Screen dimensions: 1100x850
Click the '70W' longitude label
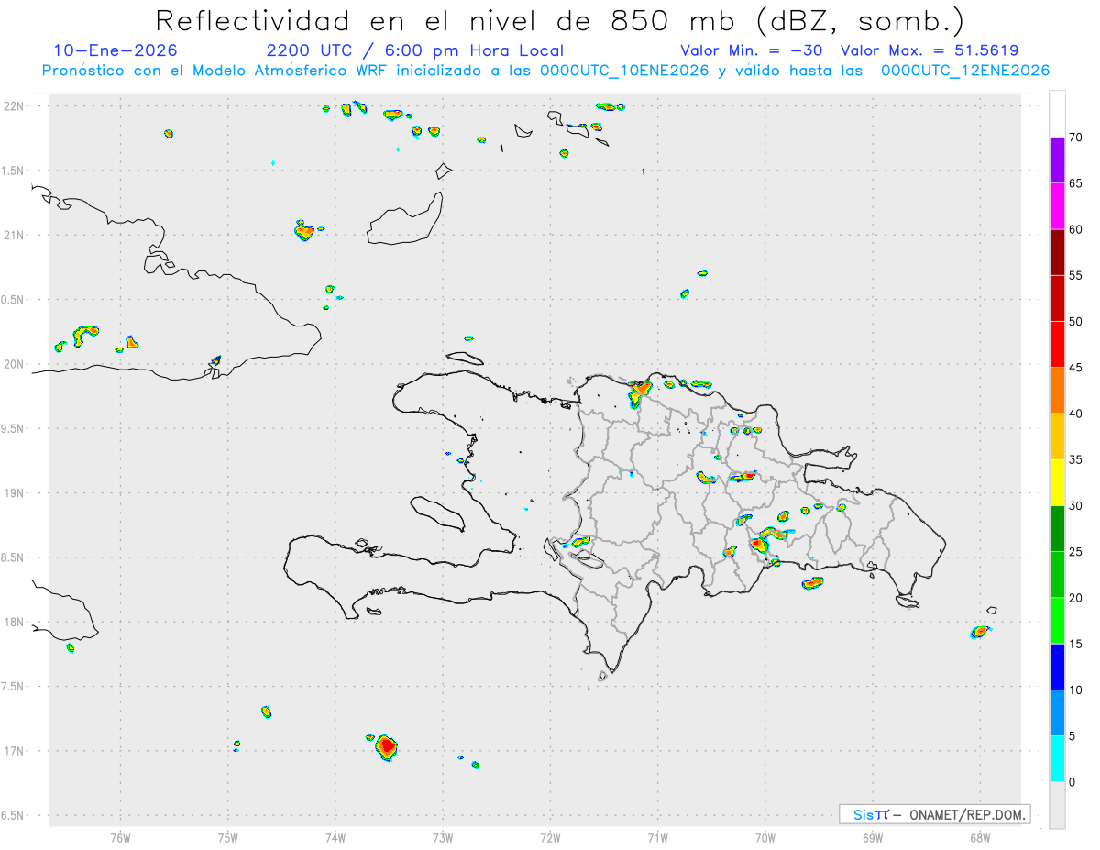point(765,837)
